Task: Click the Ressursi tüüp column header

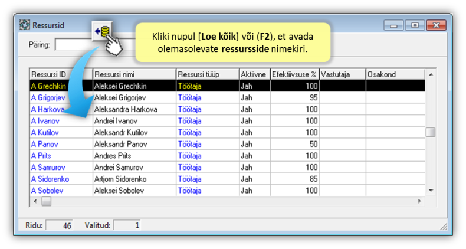Action: coord(206,74)
